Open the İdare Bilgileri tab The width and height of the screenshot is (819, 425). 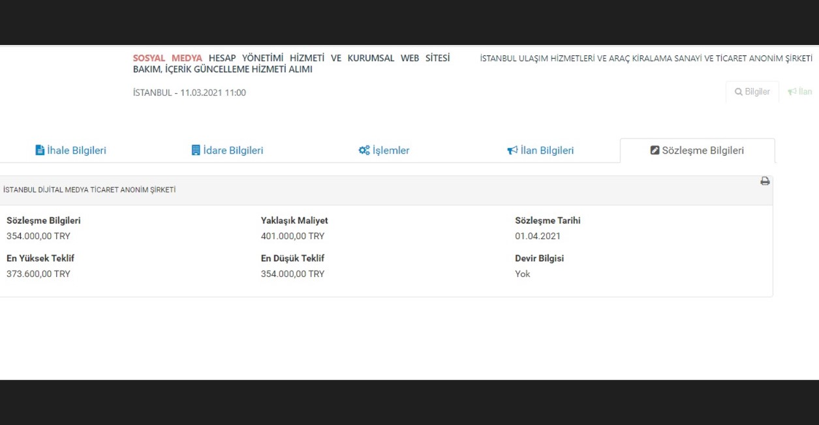click(x=233, y=151)
